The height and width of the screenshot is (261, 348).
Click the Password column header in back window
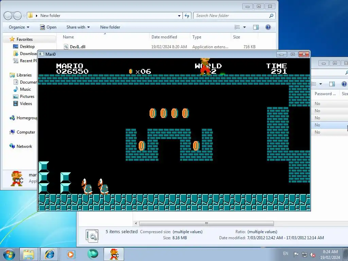(325, 94)
